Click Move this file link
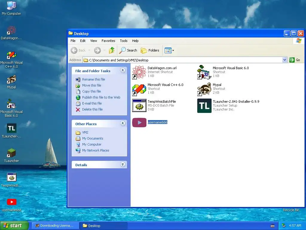The height and width of the screenshot is (230, 306). [91, 85]
